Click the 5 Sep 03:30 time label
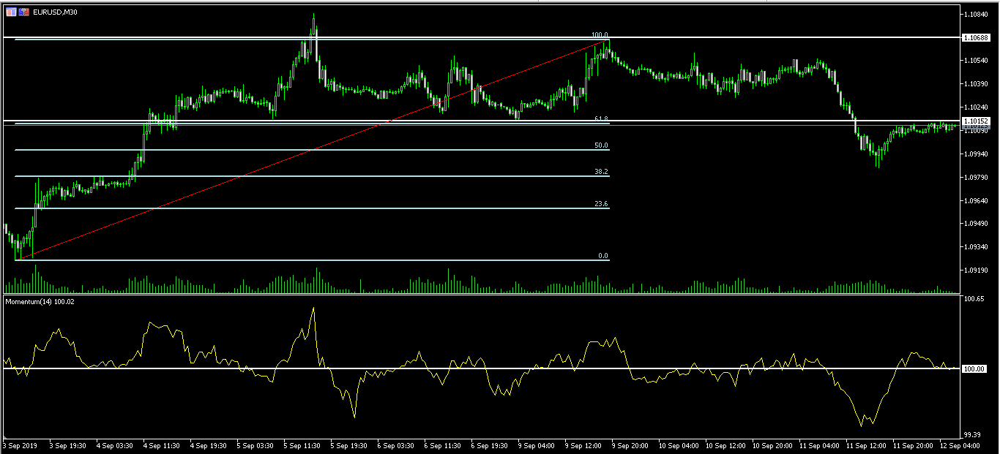 coord(255,444)
